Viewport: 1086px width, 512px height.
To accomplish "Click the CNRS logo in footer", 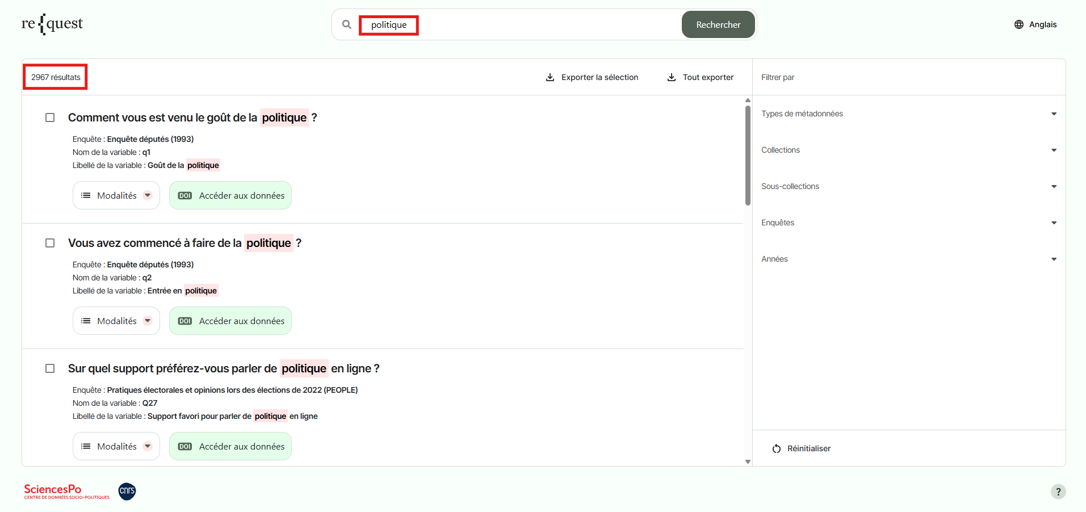I will coord(127,491).
